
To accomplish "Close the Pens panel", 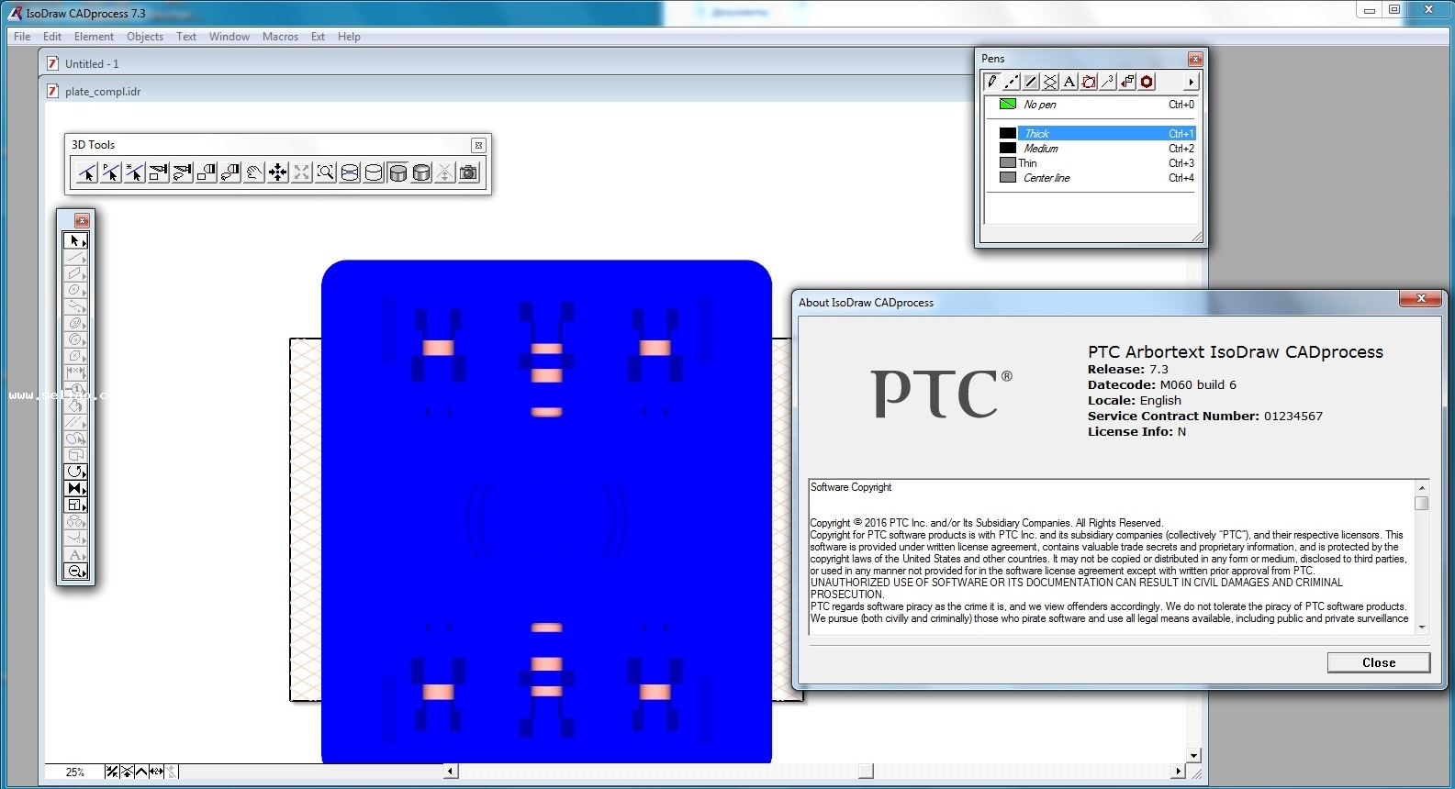I will coord(1194,59).
